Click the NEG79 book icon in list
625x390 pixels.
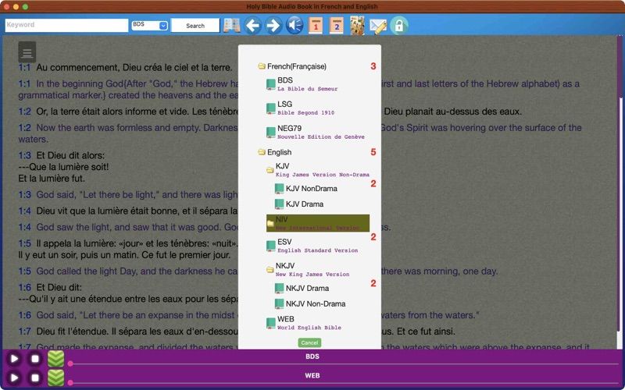pos(271,132)
